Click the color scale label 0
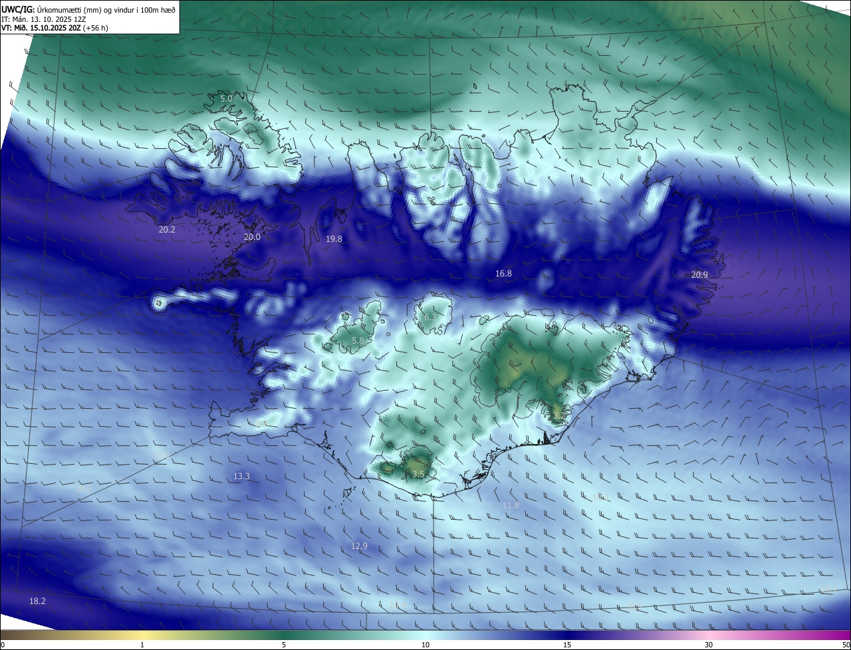851x650 pixels. point(3,645)
